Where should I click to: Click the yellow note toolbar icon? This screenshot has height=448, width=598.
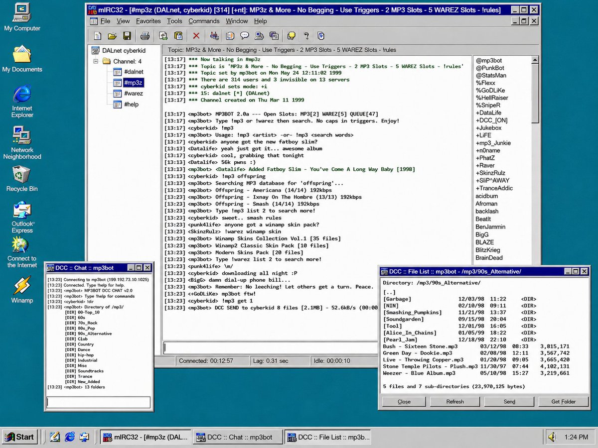tap(292, 36)
